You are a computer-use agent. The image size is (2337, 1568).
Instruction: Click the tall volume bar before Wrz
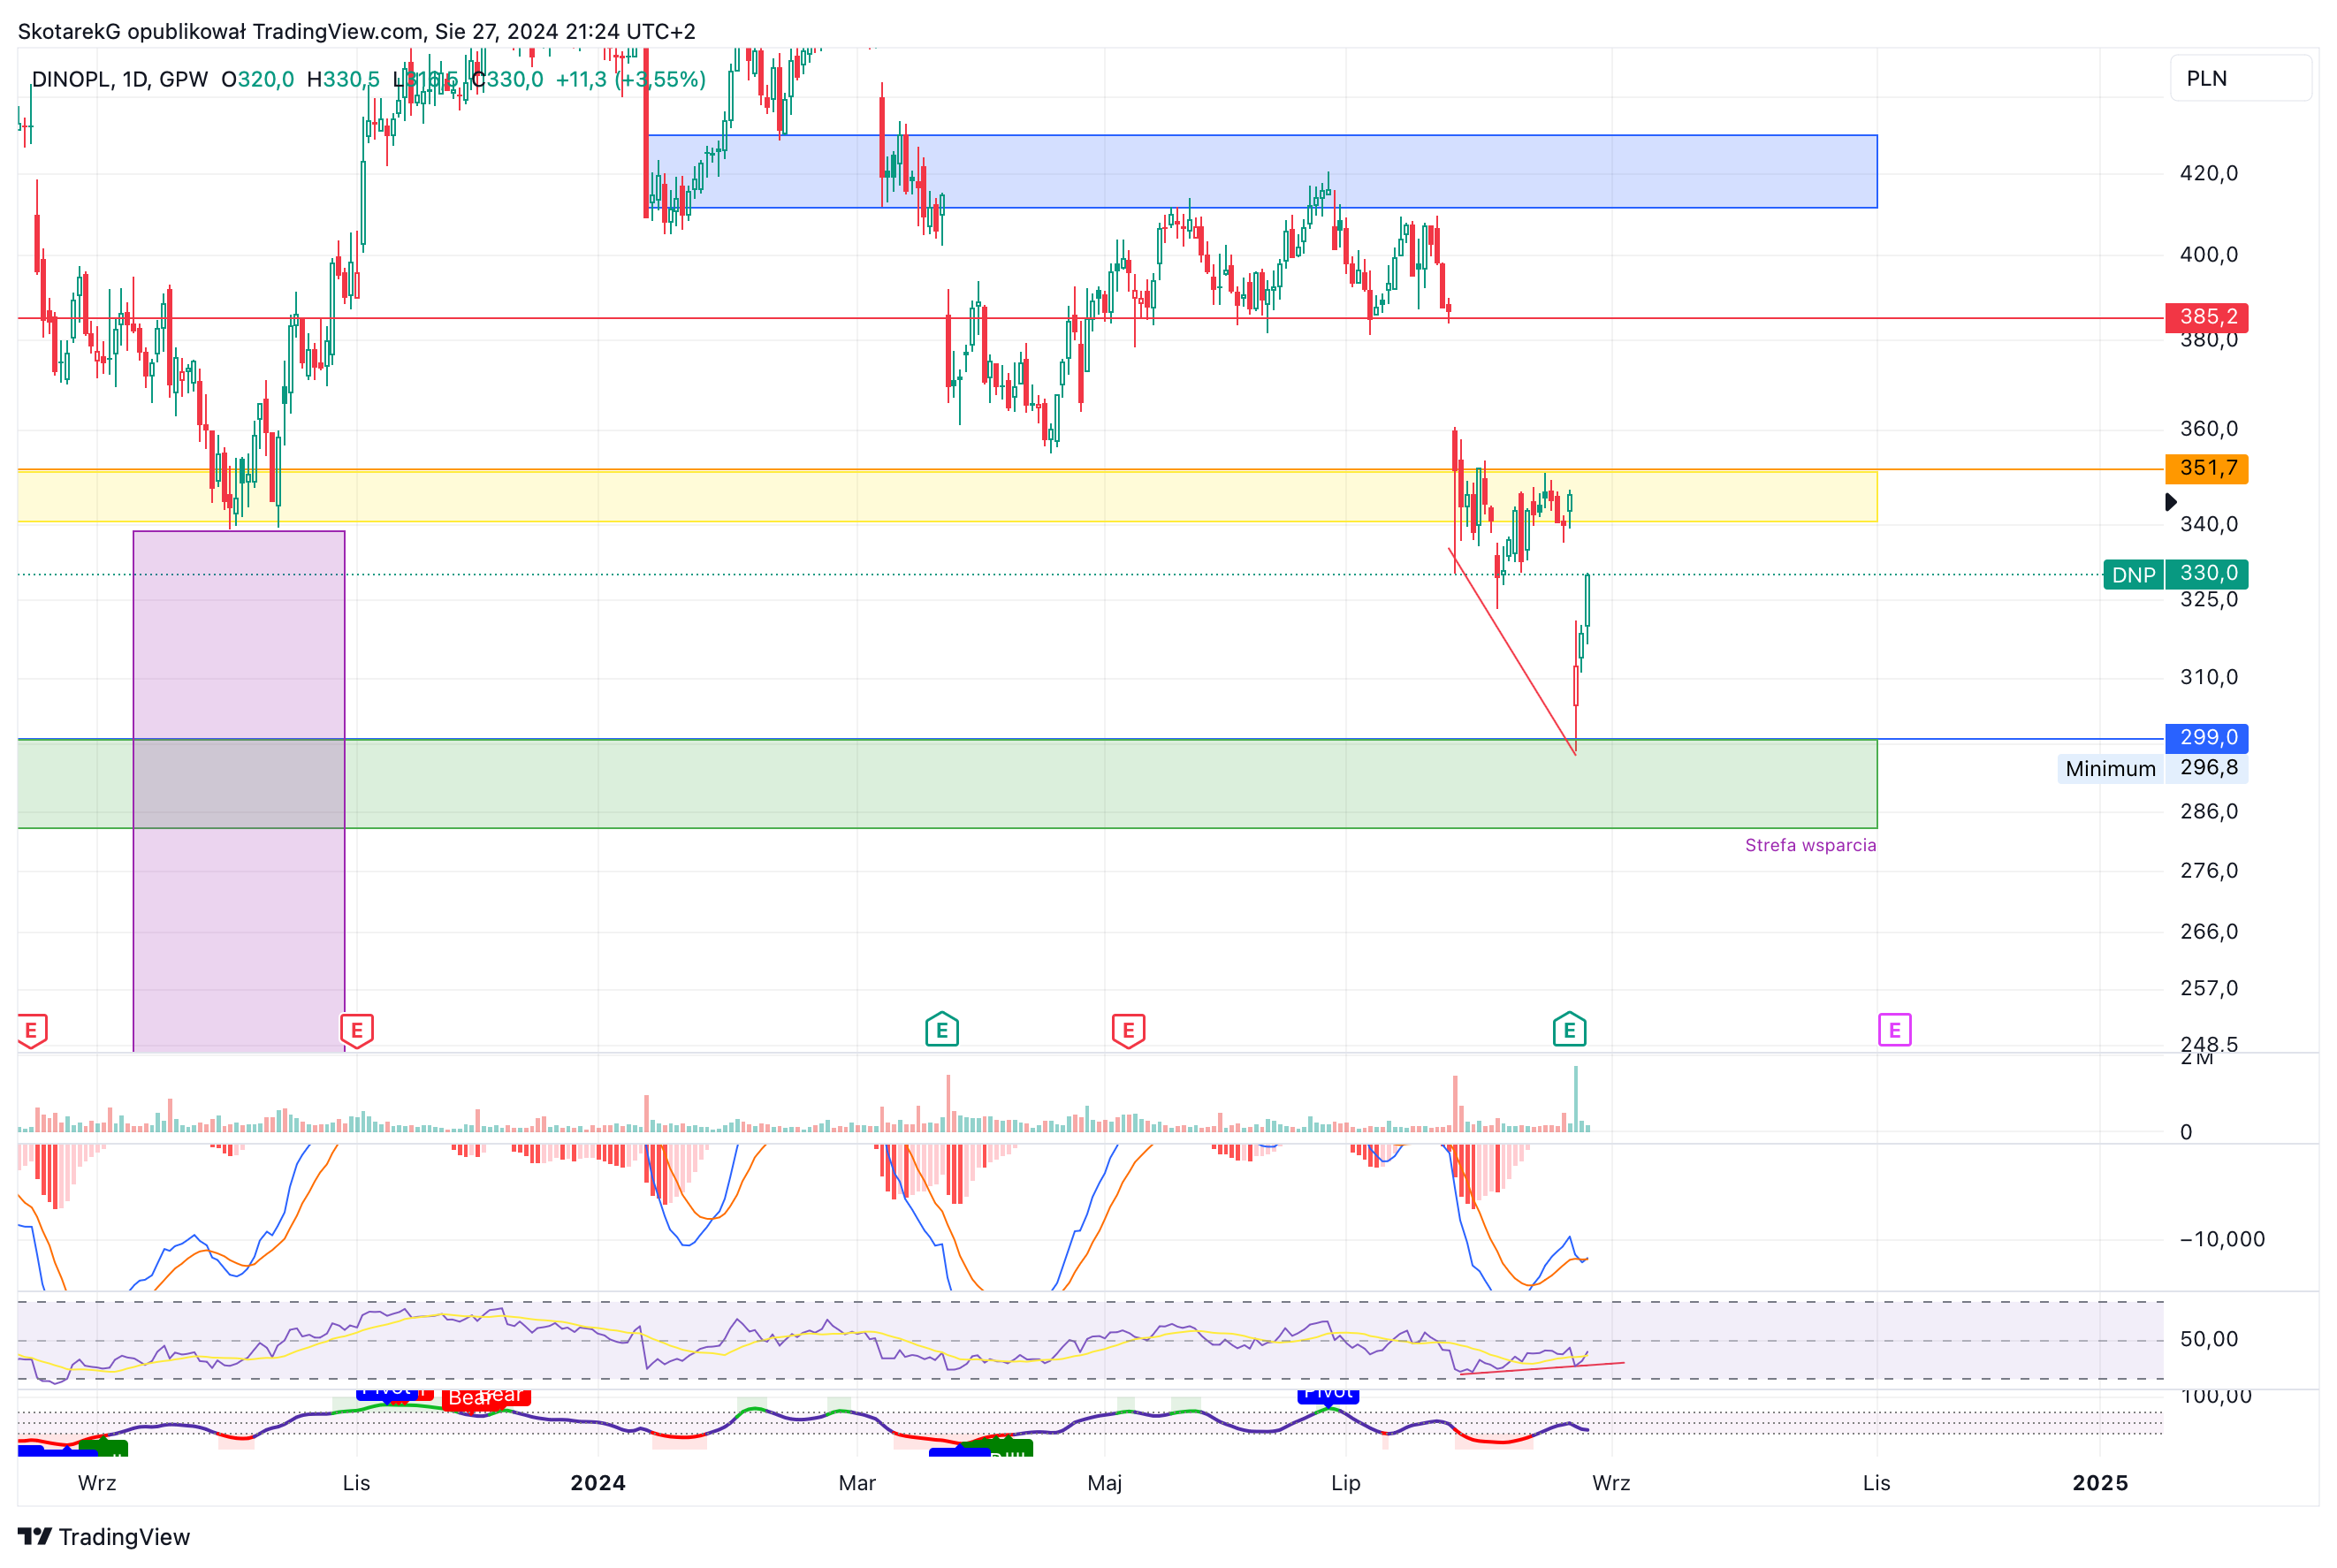[1575, 1099]
